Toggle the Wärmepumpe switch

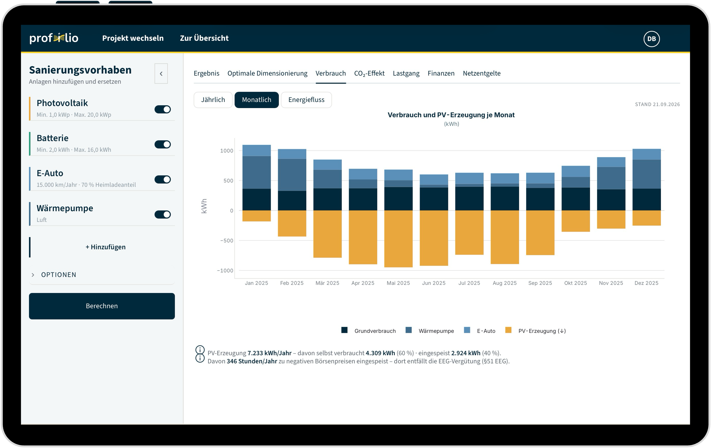click(163, 215)
